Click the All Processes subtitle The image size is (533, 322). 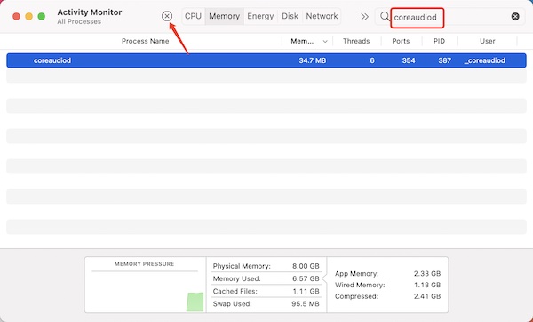coord(79,21)
